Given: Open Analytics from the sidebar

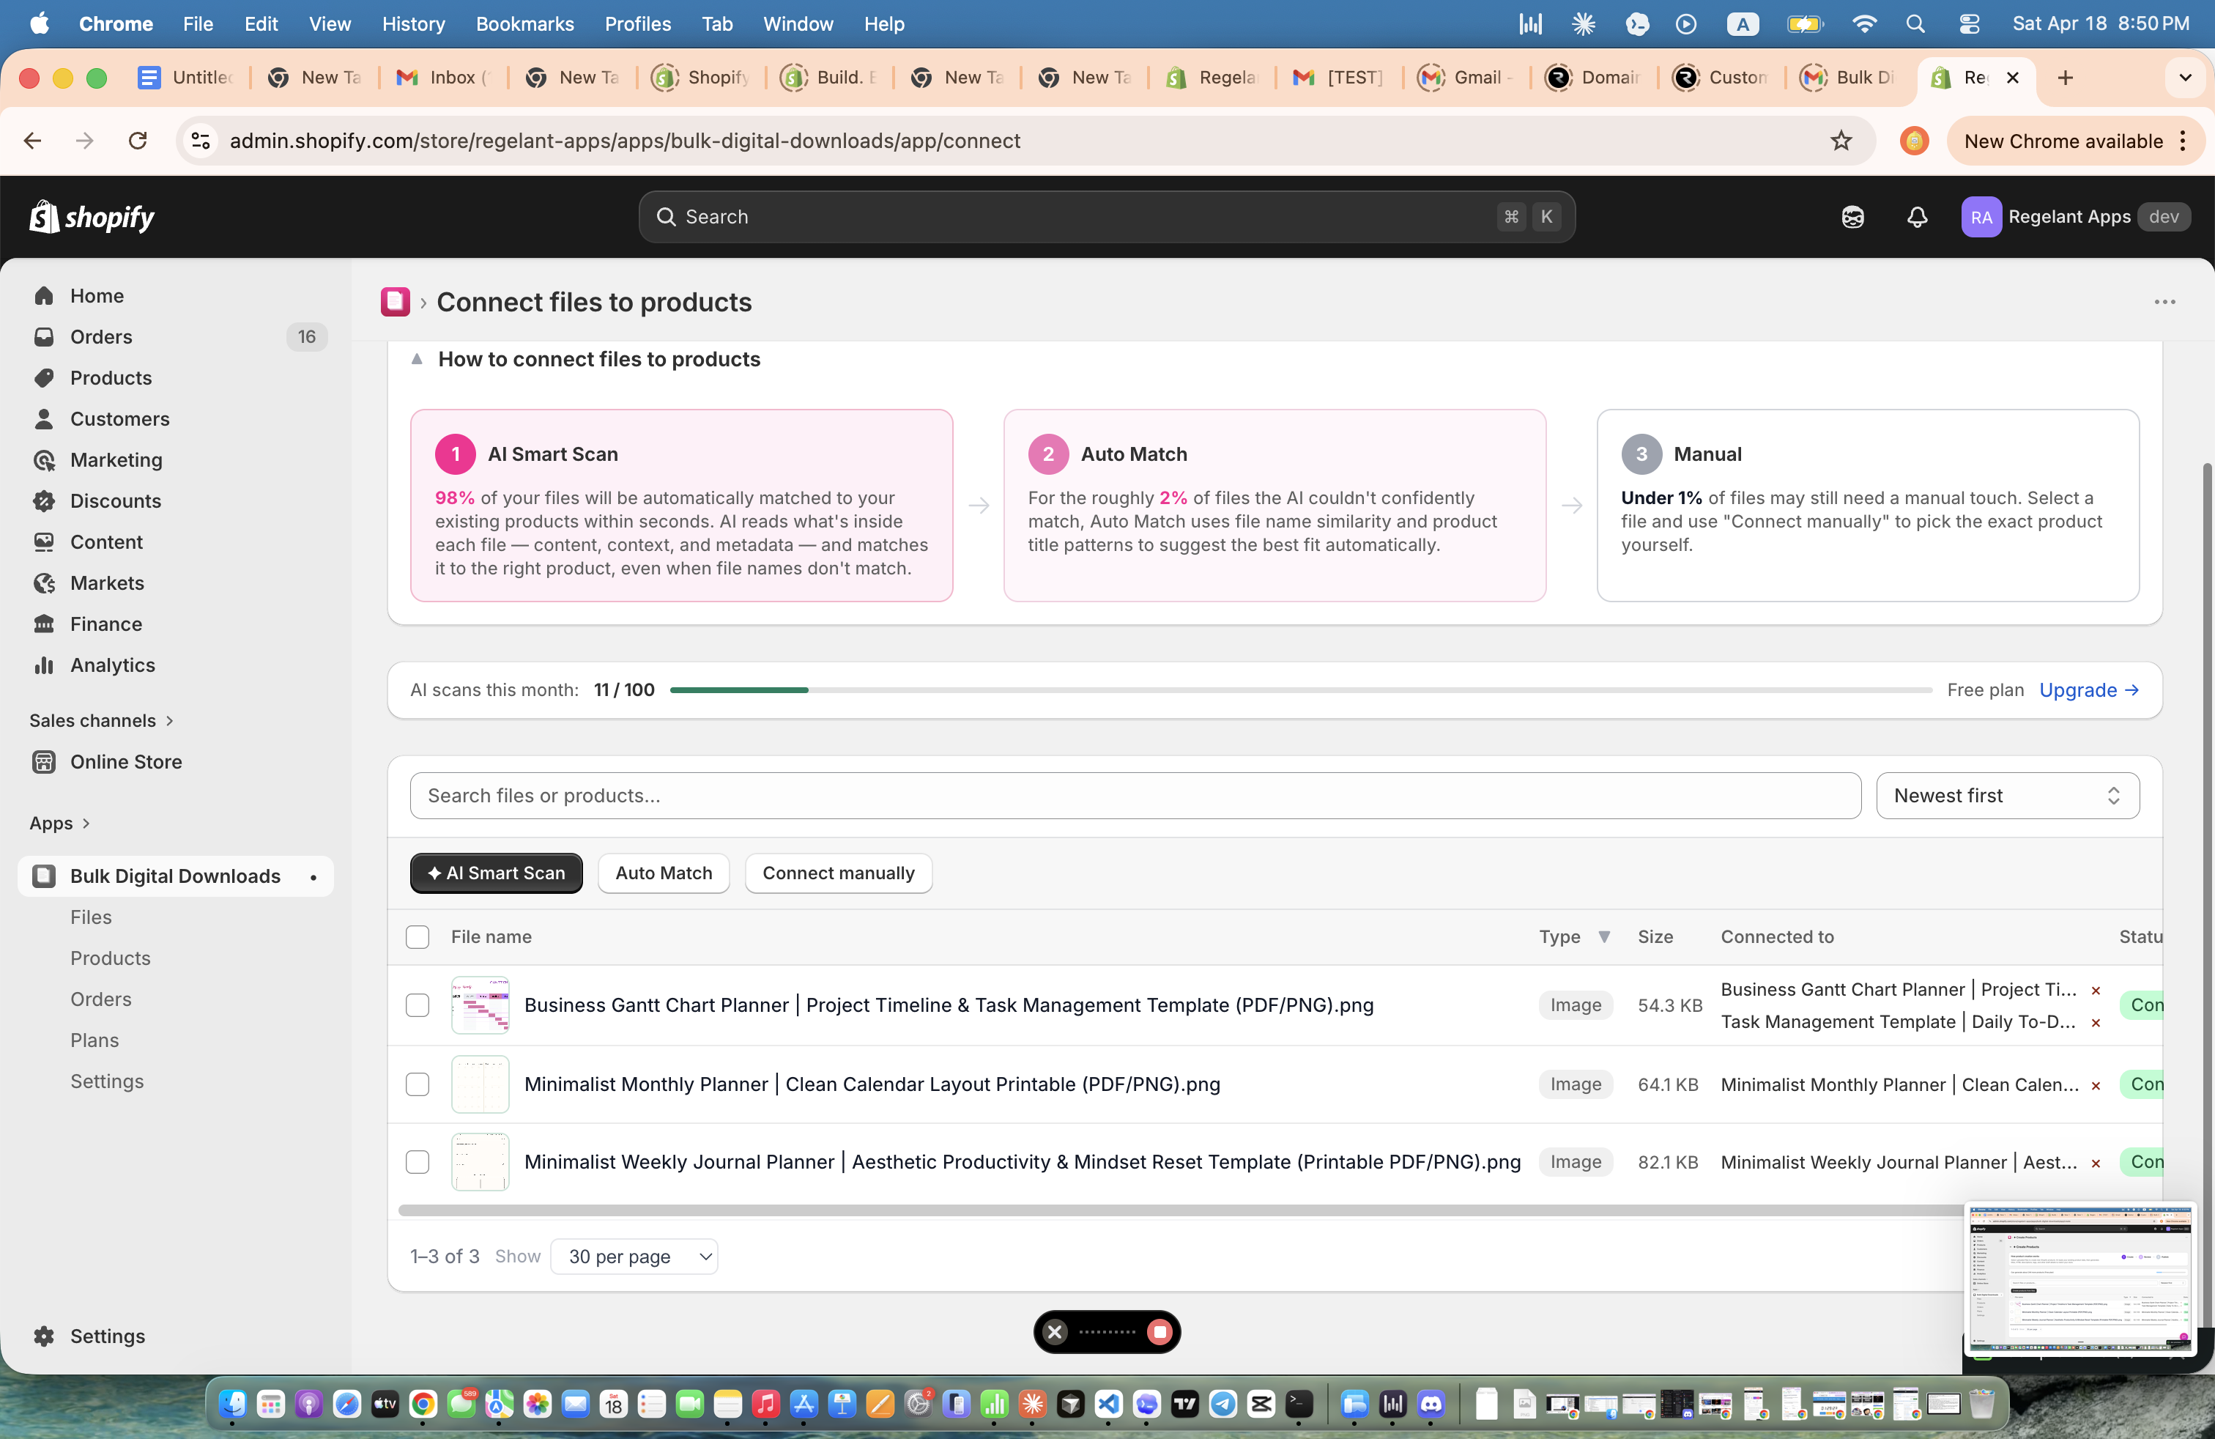Looking at the screenshot, I should click(x=113, y=665).
